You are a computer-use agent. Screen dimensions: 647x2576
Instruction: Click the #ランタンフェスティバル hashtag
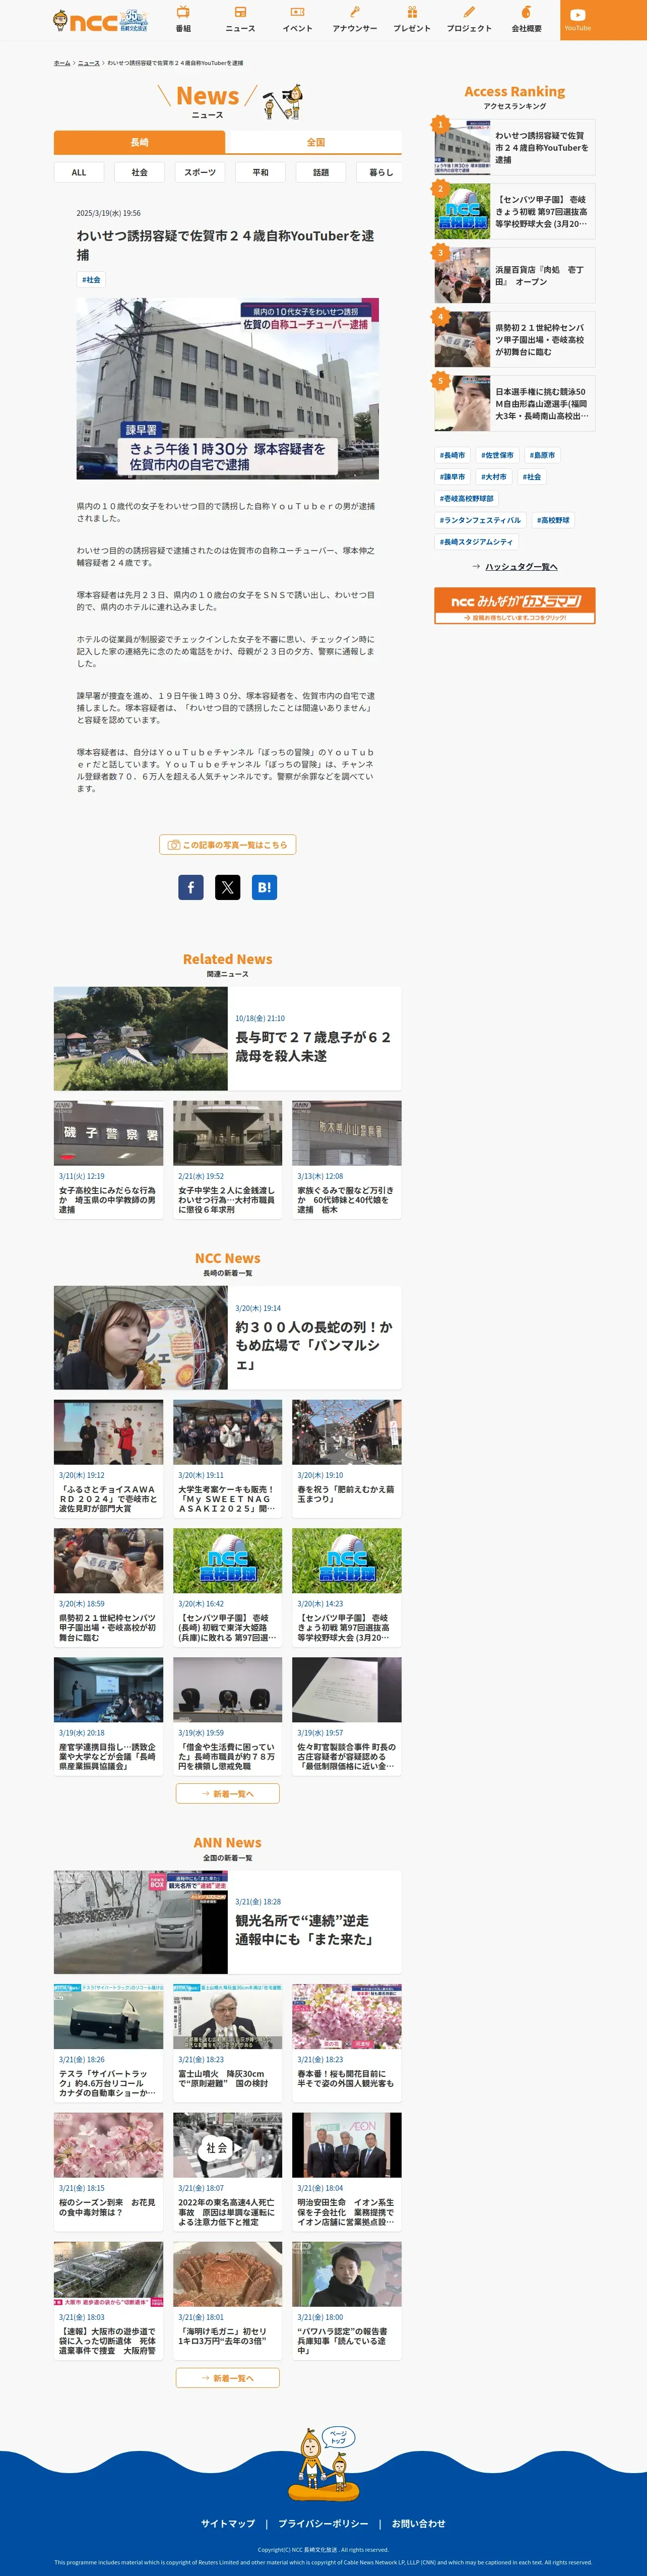click(x=480, y=520)
